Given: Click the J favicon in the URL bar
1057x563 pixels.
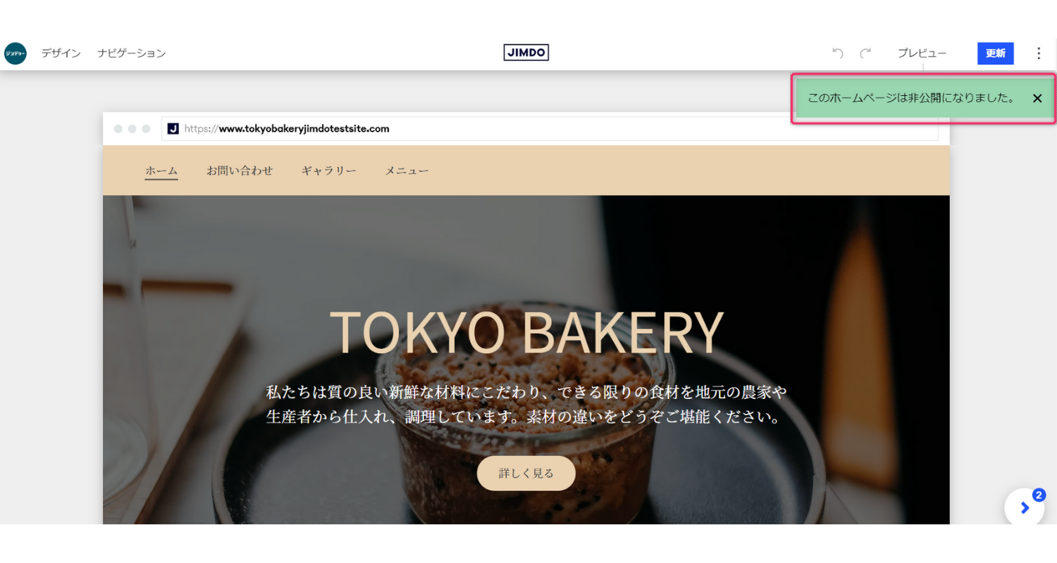Looking at the screenshot, I should pyautogui.click(x=173, y=129).
